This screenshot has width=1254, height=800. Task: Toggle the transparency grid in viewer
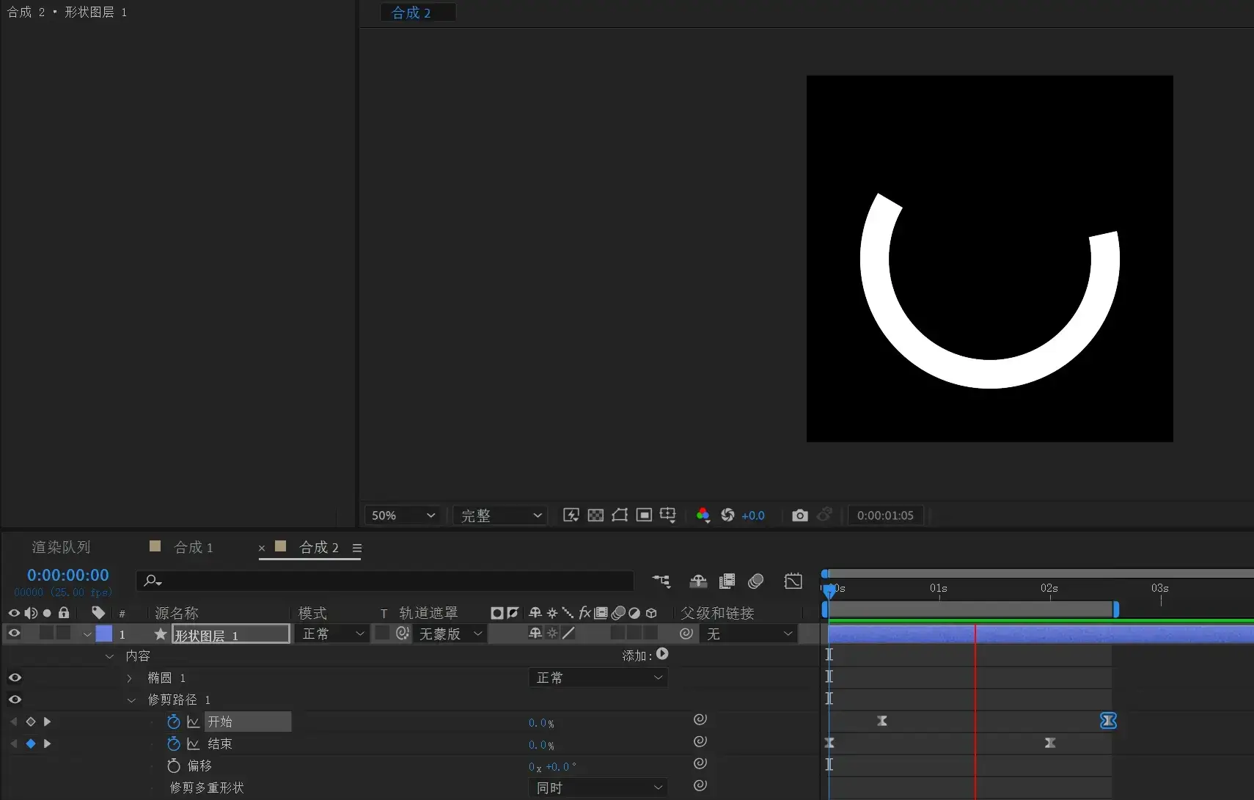596,515
